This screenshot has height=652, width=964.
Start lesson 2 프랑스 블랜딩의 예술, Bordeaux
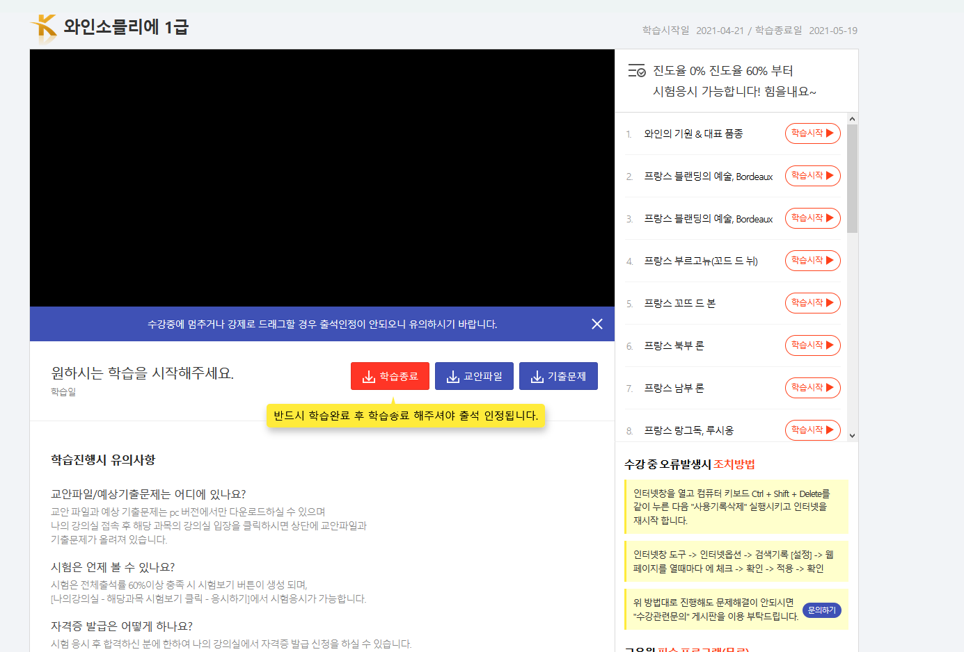[812, 176]
